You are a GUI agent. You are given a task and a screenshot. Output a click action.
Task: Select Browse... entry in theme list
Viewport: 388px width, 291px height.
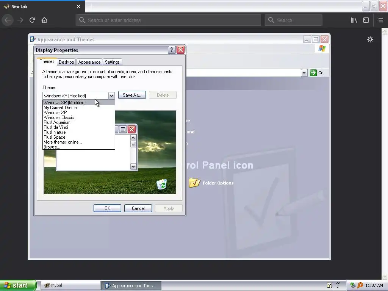pos(79,147)
